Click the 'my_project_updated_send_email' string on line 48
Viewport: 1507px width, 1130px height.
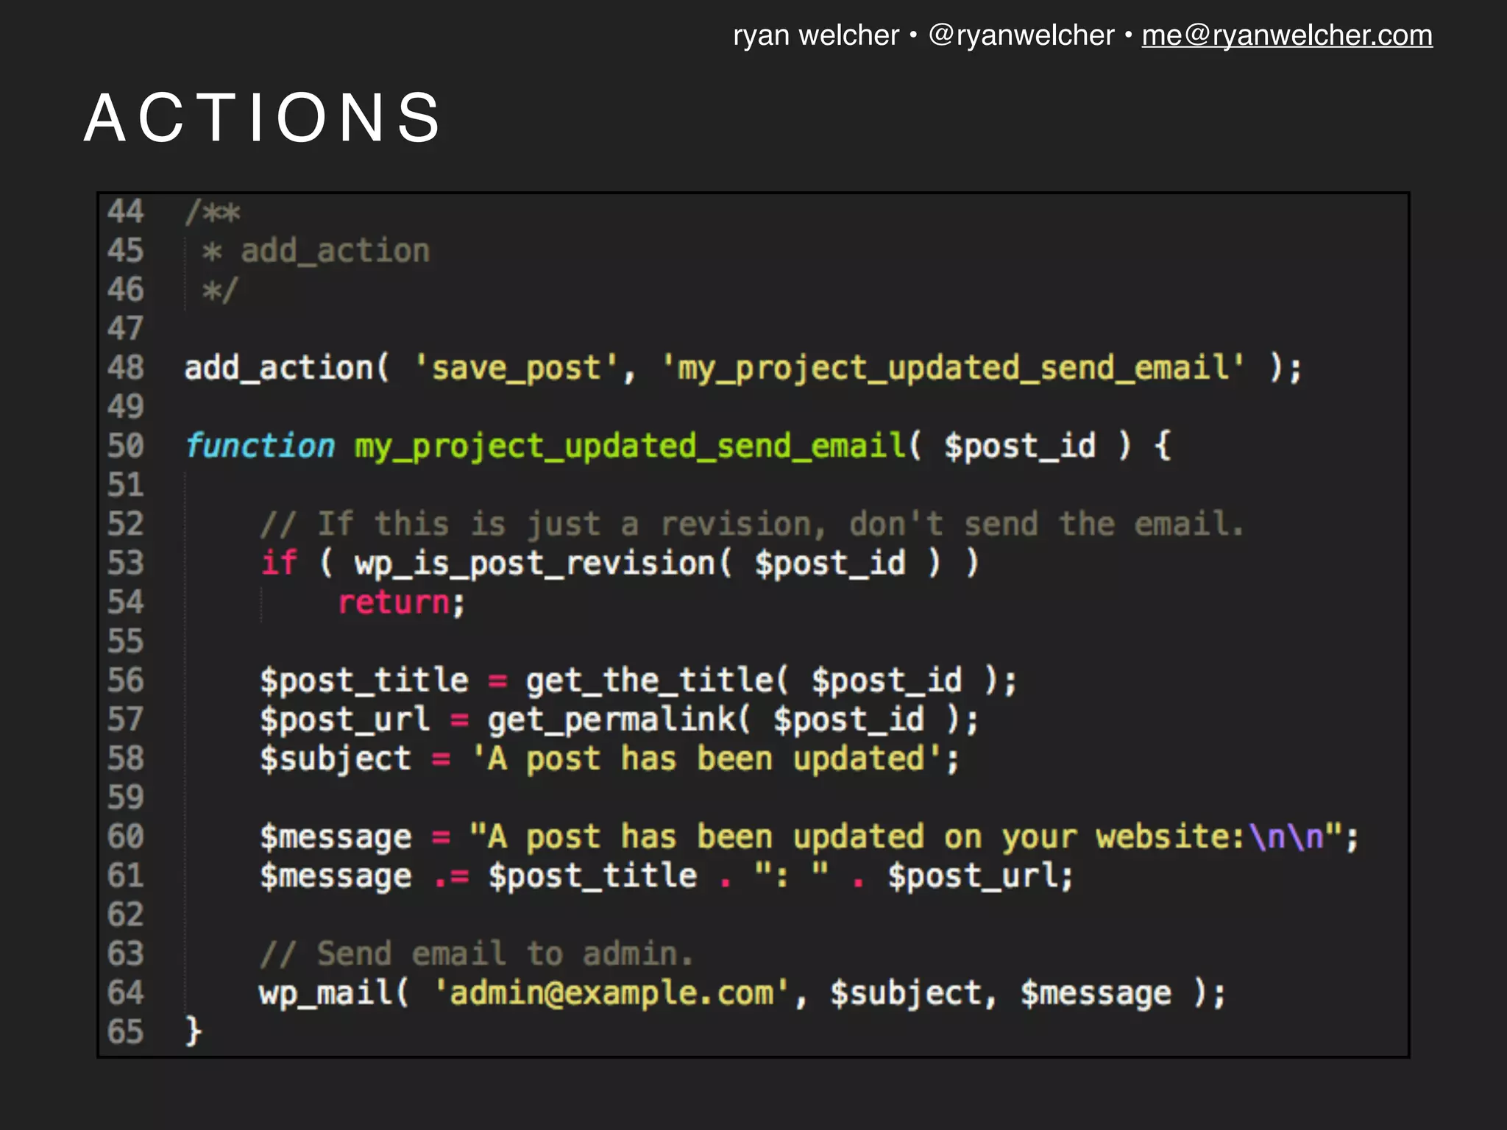pyautogui.click(x=953, y=368)
